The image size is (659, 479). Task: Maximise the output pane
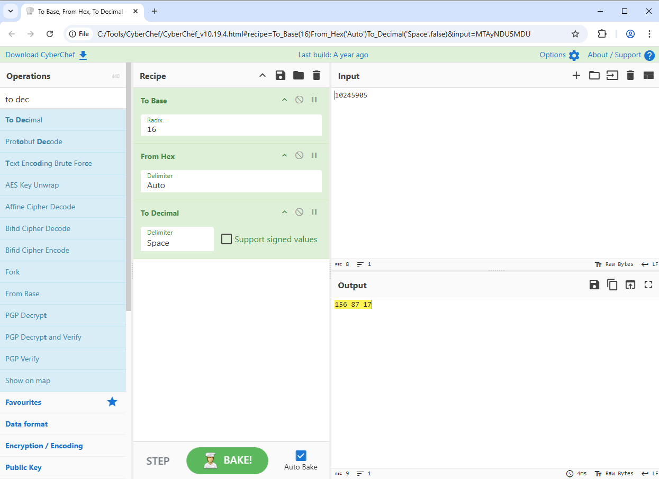[x=648, y=285]
